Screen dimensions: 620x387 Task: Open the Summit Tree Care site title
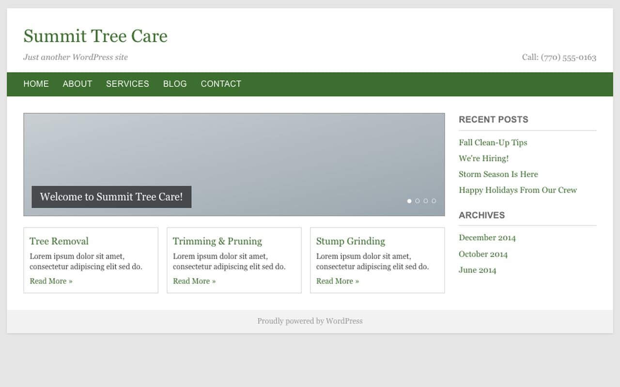(x=95, y=36)
